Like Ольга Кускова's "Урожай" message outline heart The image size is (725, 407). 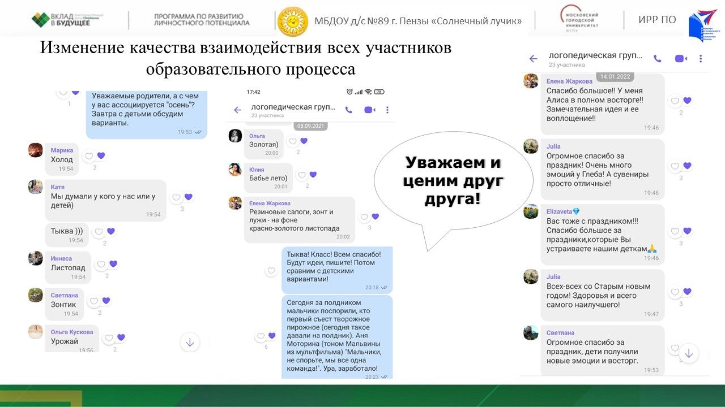point(108,338)
